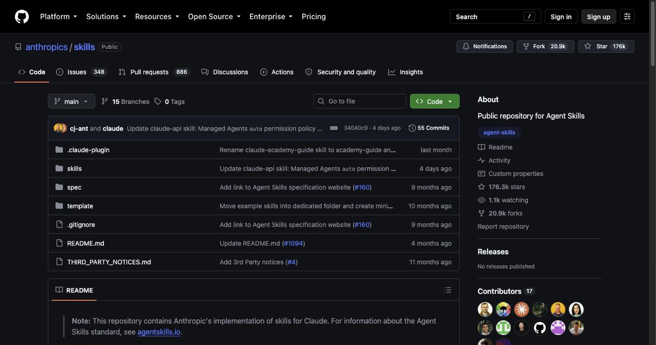Click the skills folder icon
This screenshot has width=656, height=345.
(x=59, y=168)
